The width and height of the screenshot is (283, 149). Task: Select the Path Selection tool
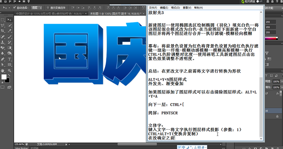pos(3,65)
